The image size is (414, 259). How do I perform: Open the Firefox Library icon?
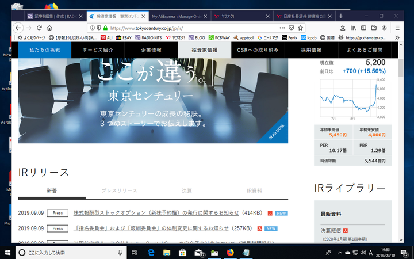pos(354,27)
